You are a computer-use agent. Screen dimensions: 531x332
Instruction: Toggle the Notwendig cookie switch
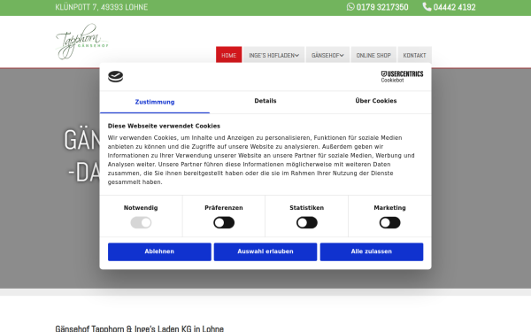click(x=141, y=222)
